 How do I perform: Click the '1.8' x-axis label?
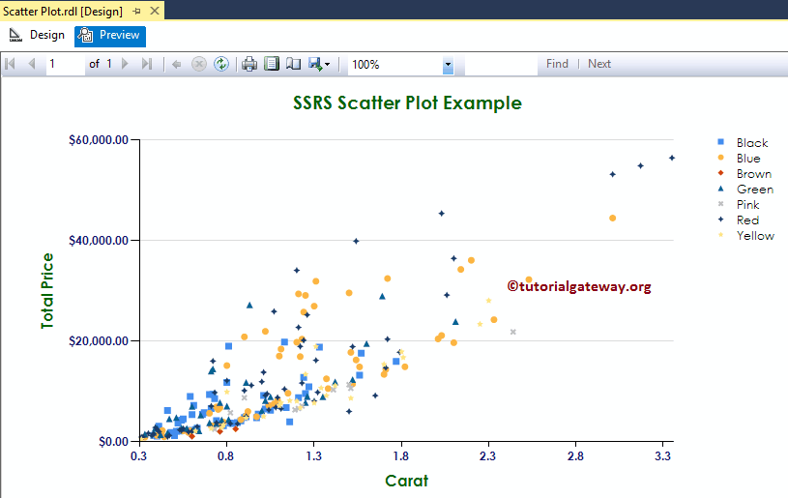click(x=400, y=456)
